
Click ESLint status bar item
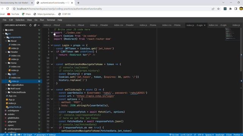(x=229, y=135)
